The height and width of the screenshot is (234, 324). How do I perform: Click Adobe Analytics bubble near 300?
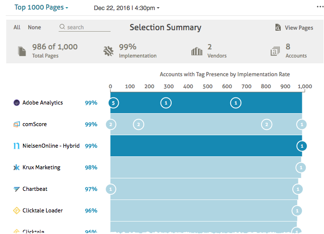(166, 103)
